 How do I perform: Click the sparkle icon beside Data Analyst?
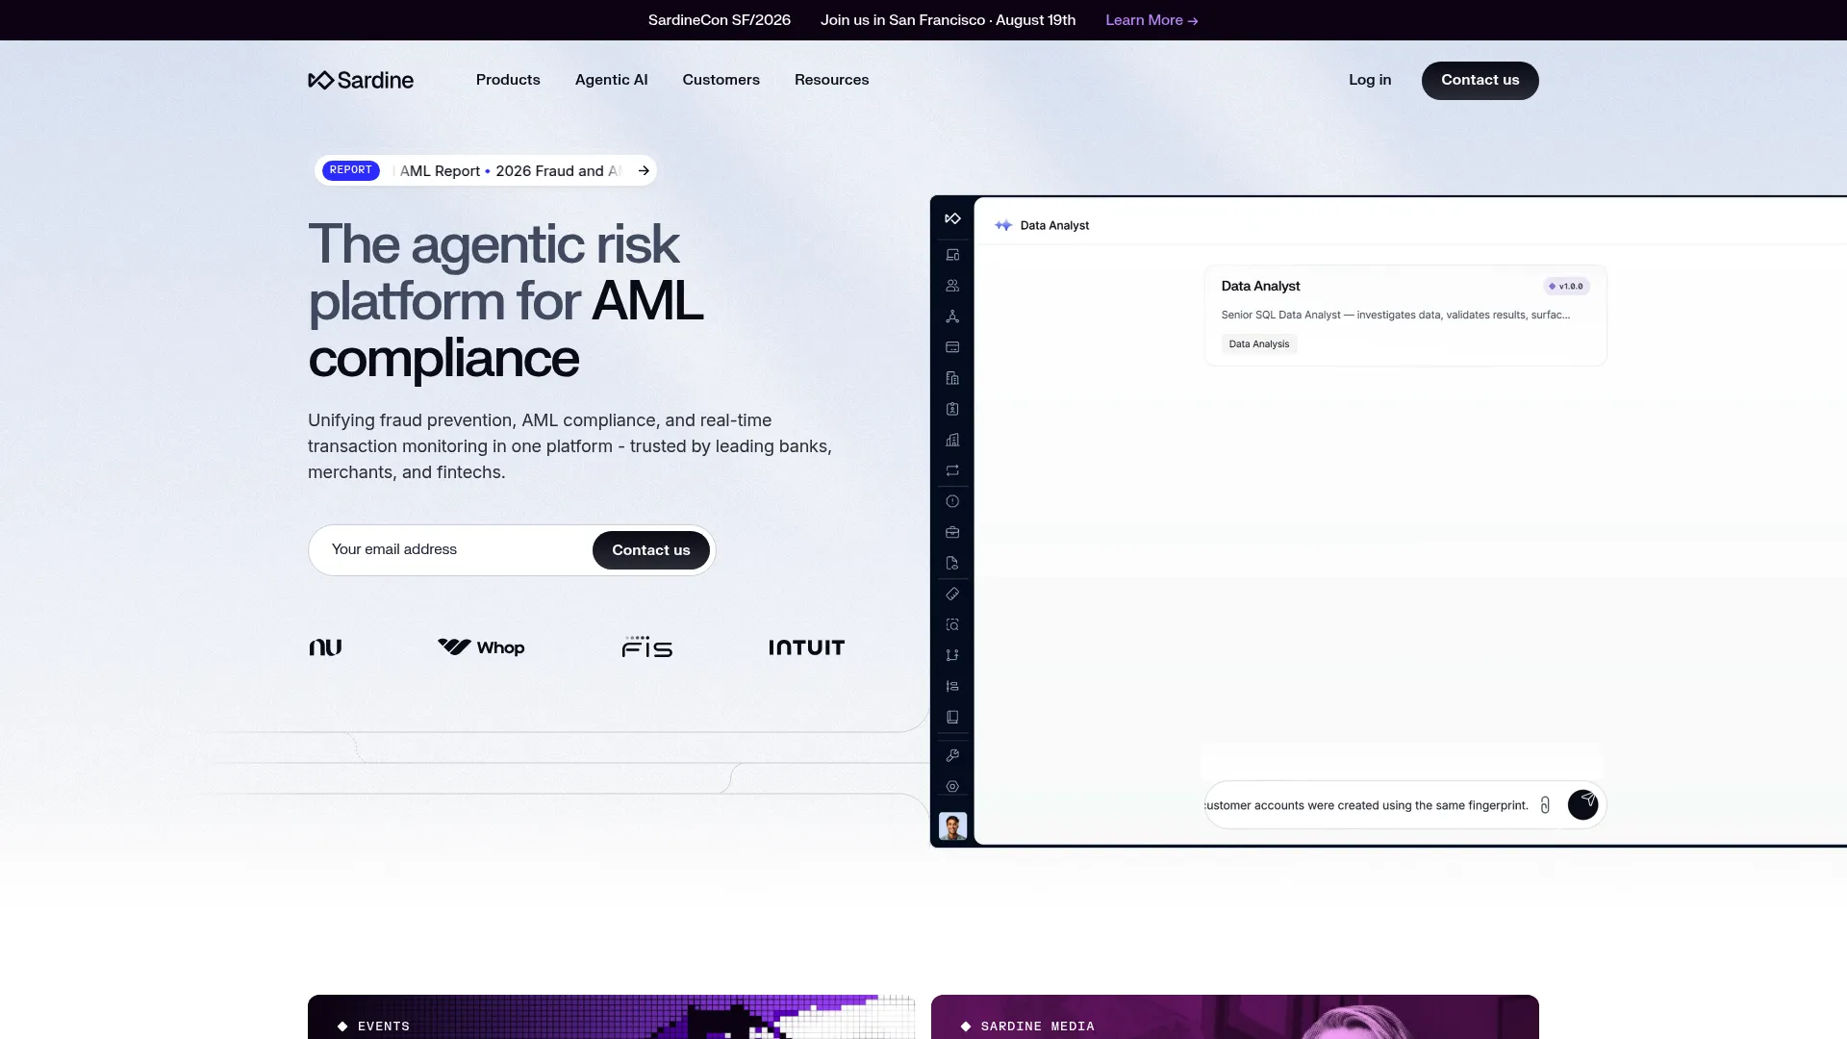click(1003, 225)
